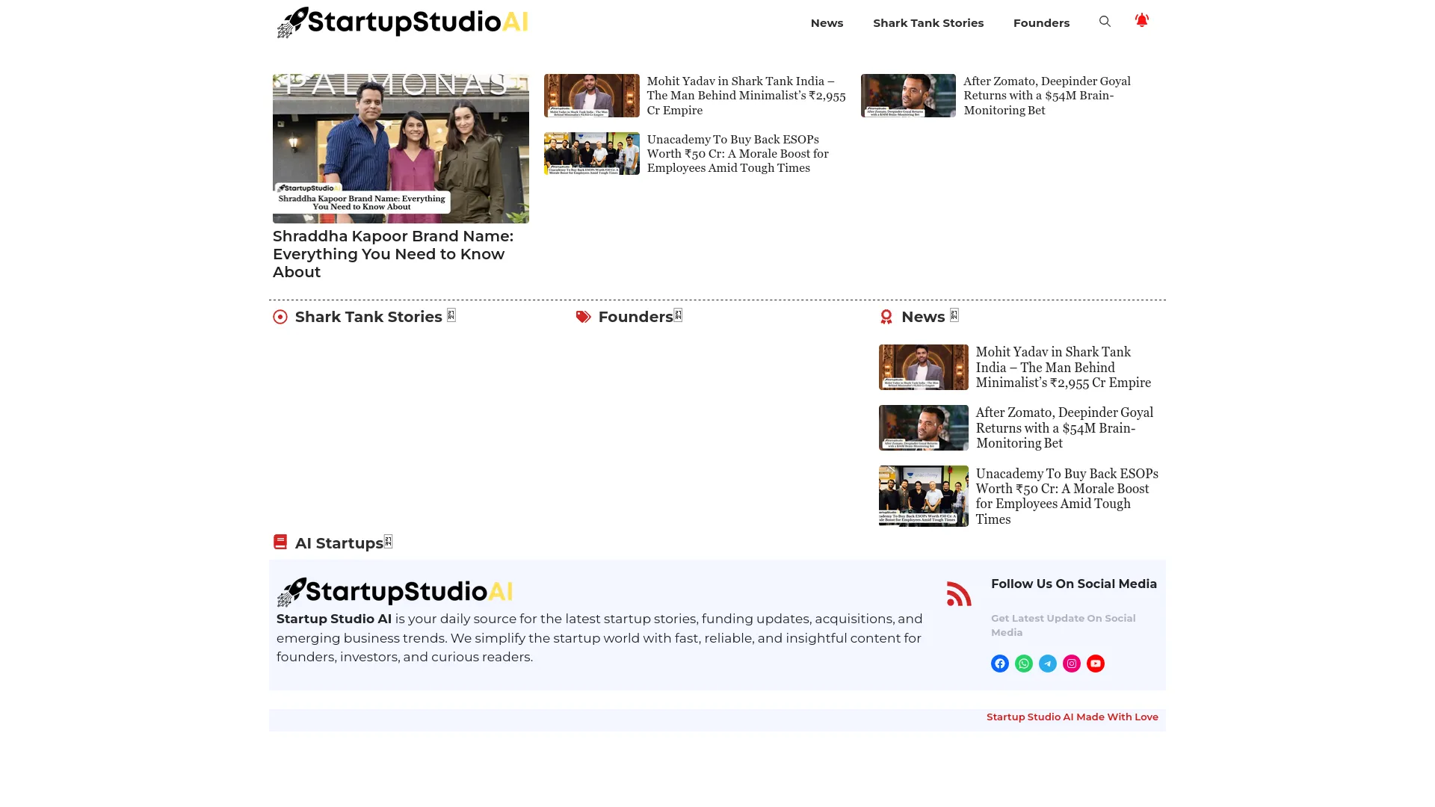Screen dimensions: 1435x807
Task: Click the red RSS feed icon
Action: (x=959, y=594)
